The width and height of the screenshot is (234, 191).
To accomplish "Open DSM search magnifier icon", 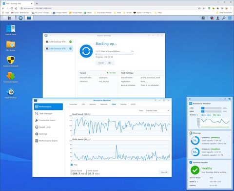I will [224, 18].
